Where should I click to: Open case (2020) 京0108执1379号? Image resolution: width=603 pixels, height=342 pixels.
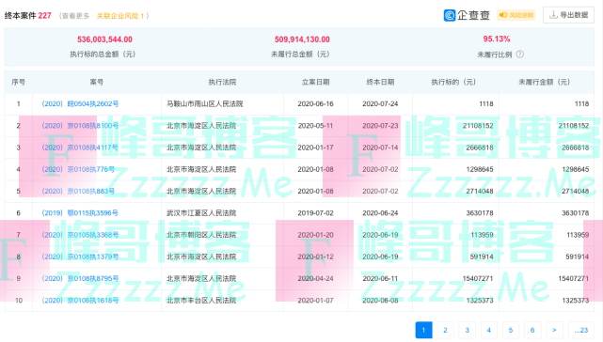click(x=80, y=256)
